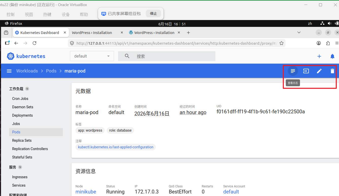The image size is (339, 196).
Task: Switch to Kubernetes Dashboard tab
Action: pyautogui.click(x=41, y=33)
